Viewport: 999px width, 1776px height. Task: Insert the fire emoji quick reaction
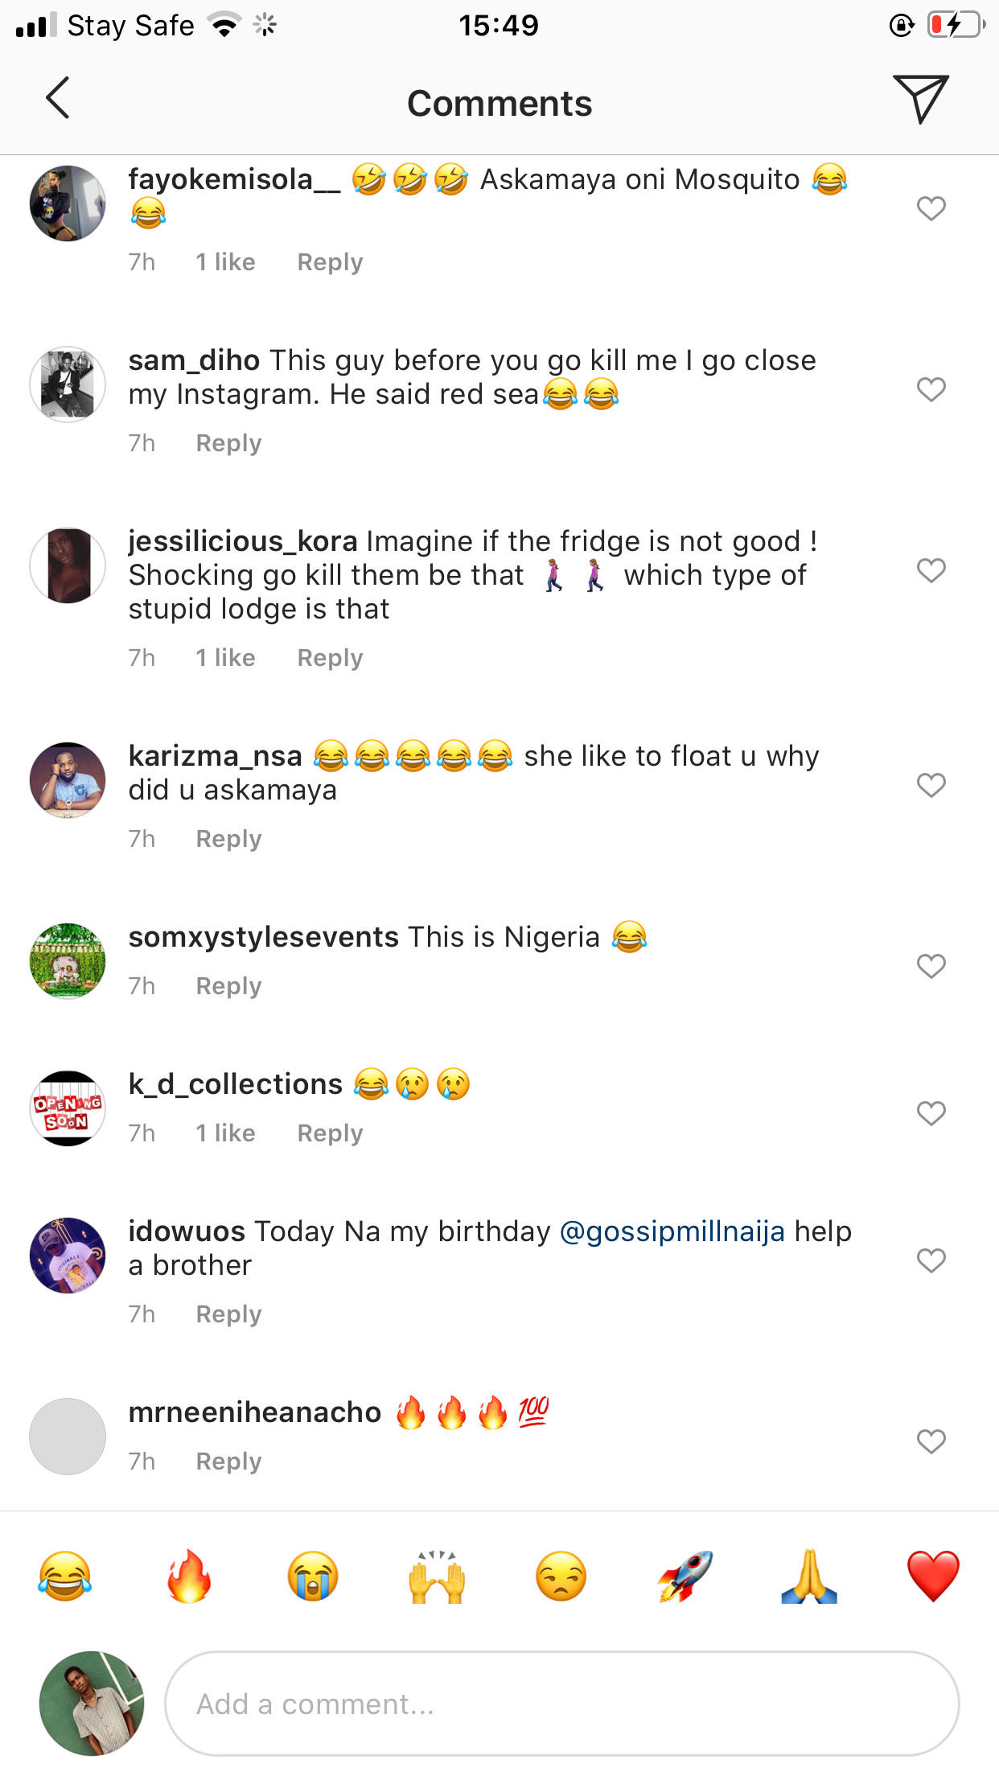coord(189,1577)
